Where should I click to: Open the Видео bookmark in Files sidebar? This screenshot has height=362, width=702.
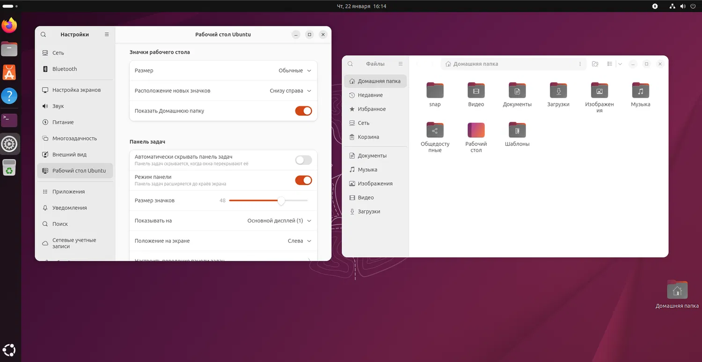pos(375,198)
